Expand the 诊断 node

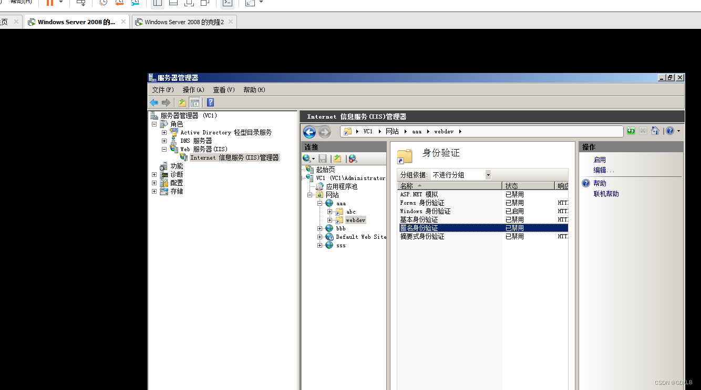point(154,175)
